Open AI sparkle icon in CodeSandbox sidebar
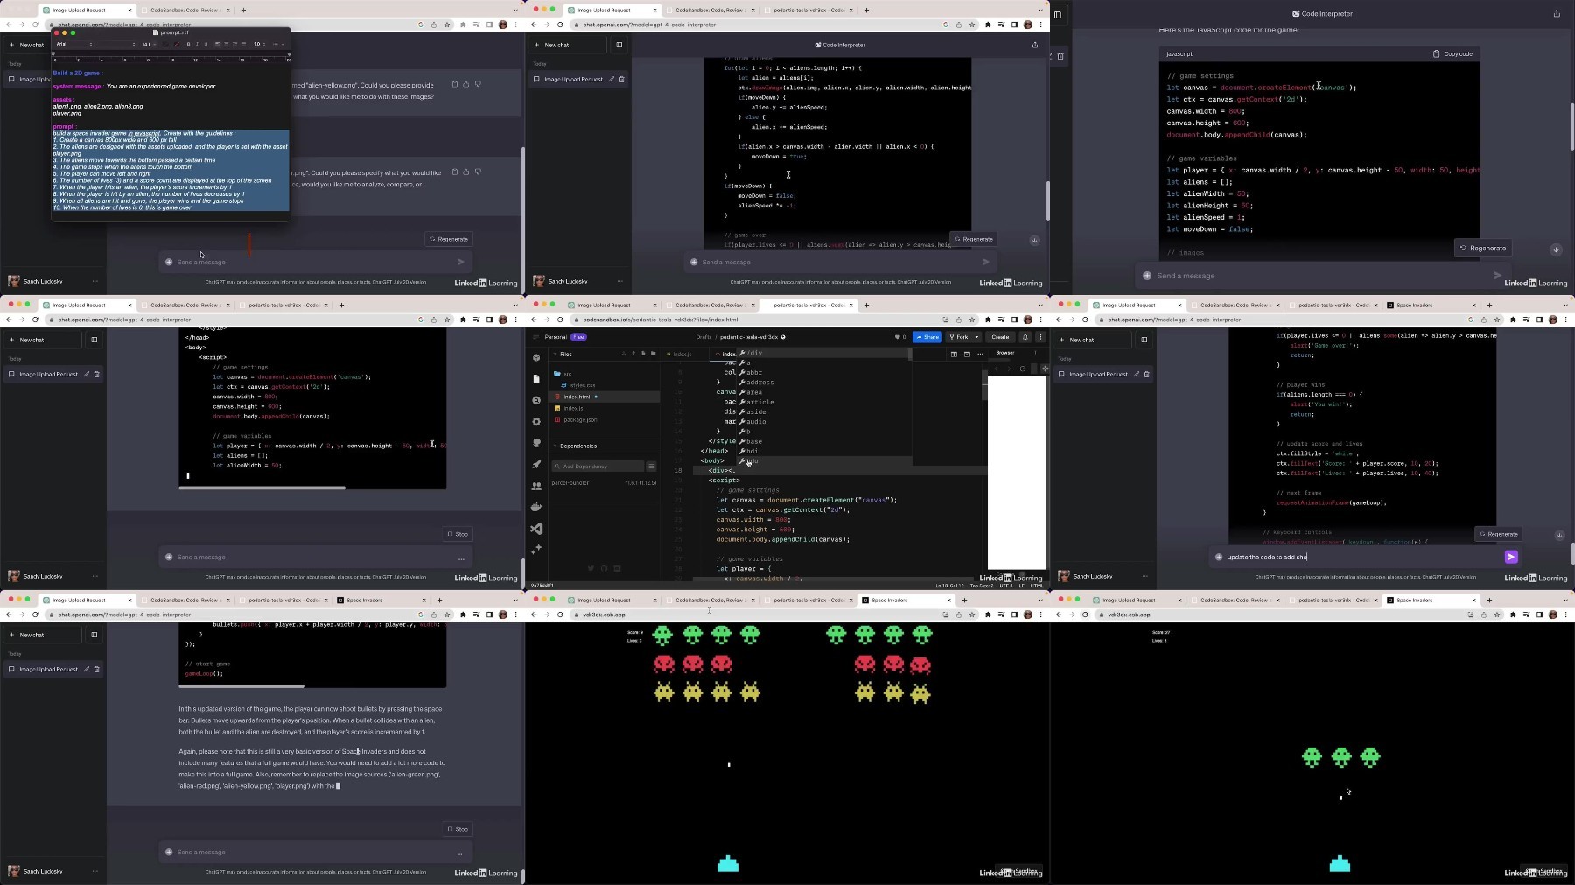The image size is (1575, 885). [536, 550]
